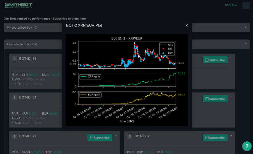This screenshot has width=253, height=154.
Task: Expand arrow next to top-row Subscribe
Action: coord(231,58)
